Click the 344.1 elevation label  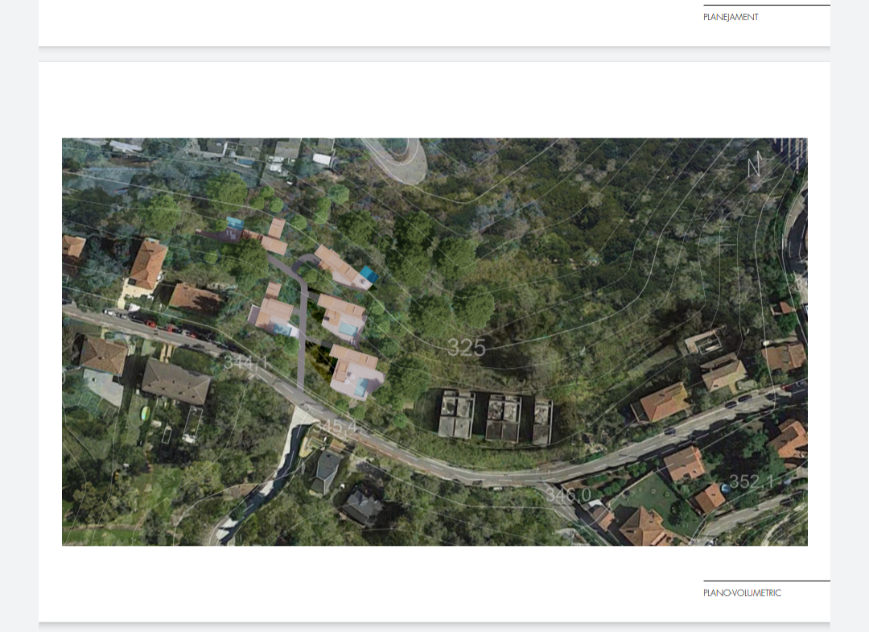245,363
